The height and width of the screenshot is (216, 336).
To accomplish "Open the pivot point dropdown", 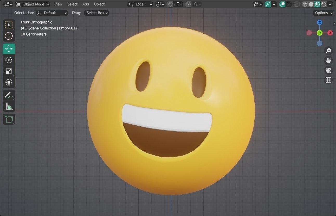I will pyautogui.click(x=160, y=4).
